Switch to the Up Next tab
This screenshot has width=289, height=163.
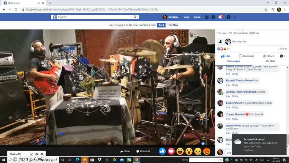point(270,61)
